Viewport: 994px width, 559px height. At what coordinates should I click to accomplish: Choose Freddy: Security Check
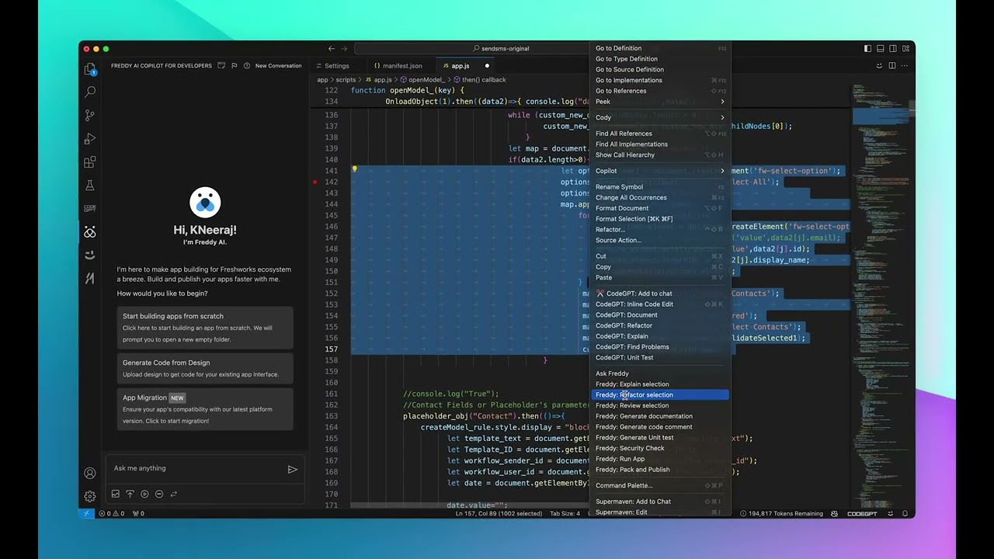(660, 448)
